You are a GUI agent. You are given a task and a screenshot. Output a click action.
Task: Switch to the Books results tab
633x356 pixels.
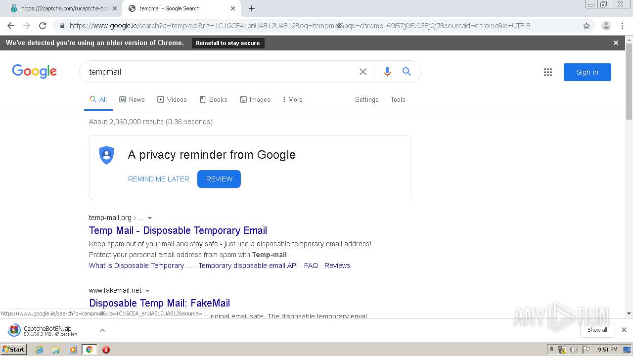(x=214, y=99)
